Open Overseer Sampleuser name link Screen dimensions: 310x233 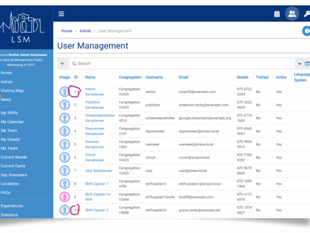(x=95, y=144)
